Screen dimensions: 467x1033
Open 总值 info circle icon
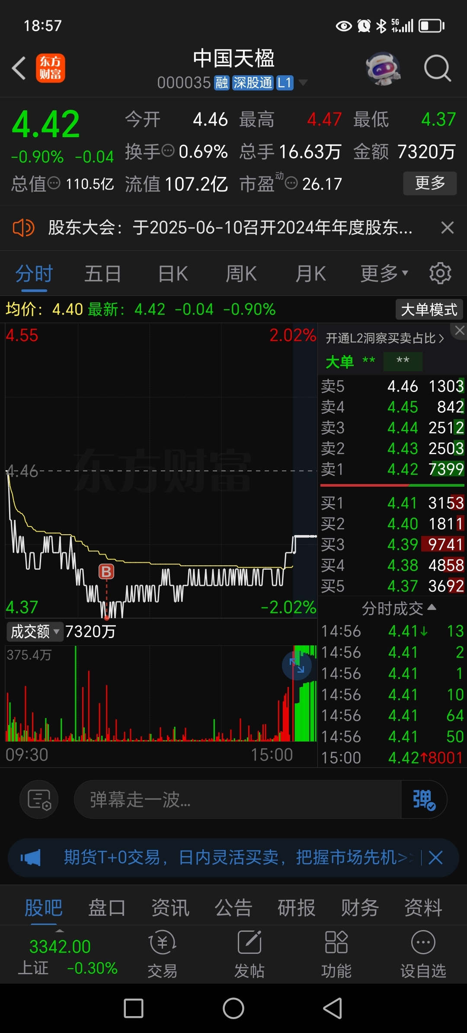coord(54,183)
